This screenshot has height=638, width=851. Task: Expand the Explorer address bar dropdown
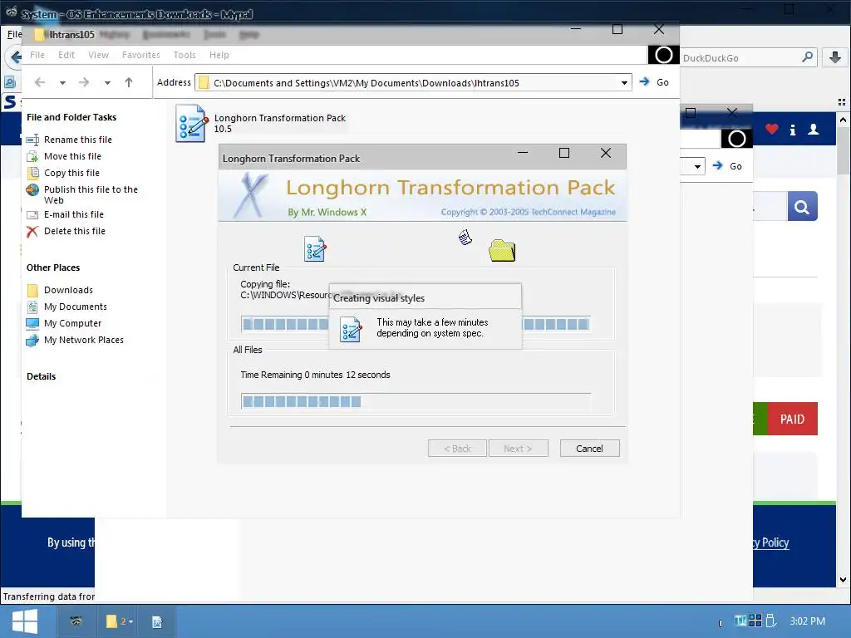point(624,83)
